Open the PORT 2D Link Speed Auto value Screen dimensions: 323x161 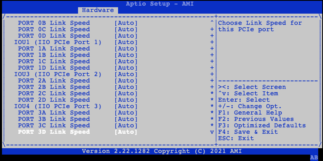[126, 100]
